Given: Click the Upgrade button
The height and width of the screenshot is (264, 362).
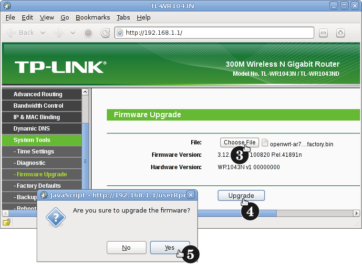Looking at the screenshot, I should [x=241, y=195].
